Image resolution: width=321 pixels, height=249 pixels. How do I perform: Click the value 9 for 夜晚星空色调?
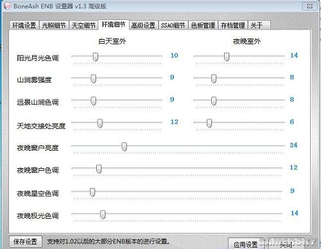tap(292, 191)
